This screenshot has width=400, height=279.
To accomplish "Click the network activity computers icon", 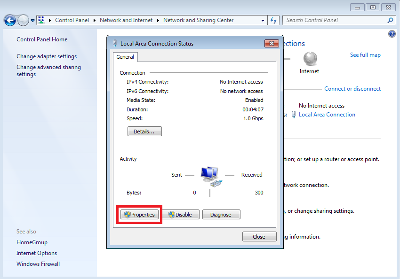I will point(211,177).
